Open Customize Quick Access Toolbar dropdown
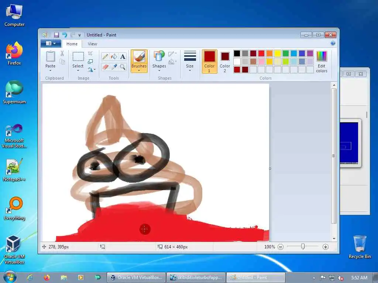 tap(79, 35)
